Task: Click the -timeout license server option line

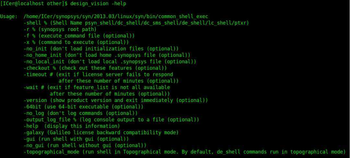Action: point(98,74)
